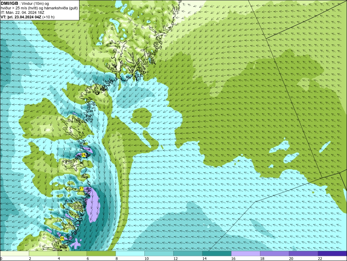The image size is (347, 261).
Task: Click the 14–16 m/s dark teal legend swatch
Action: tap(217, 253)
